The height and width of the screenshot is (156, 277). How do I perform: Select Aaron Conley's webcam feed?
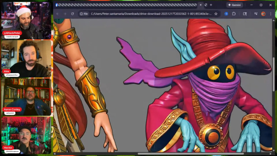26,96
